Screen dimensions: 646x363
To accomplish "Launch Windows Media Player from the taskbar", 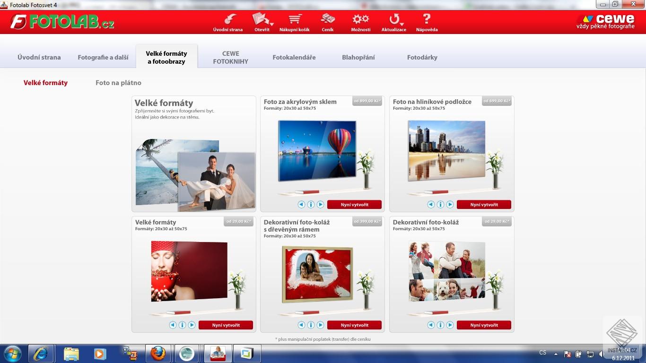I will pos(99,354).
